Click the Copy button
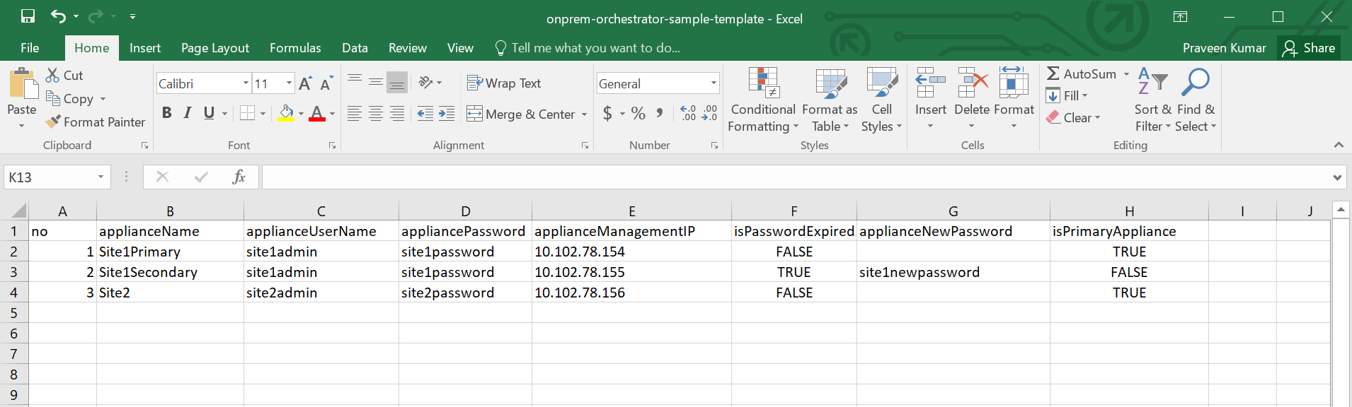1352x407 pixels. point(69,99)
